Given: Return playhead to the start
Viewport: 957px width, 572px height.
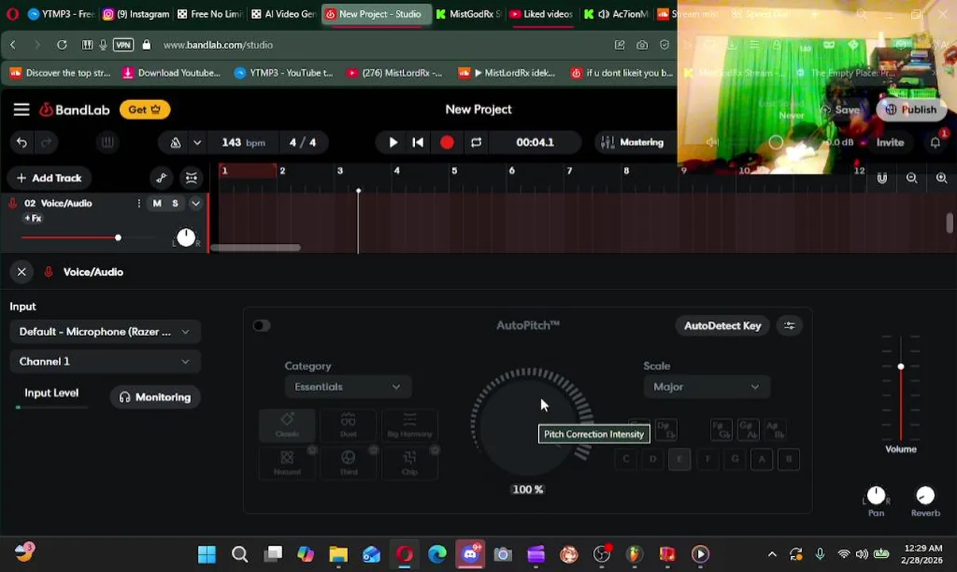Looking at the screenshot, I should click(418, 142).
